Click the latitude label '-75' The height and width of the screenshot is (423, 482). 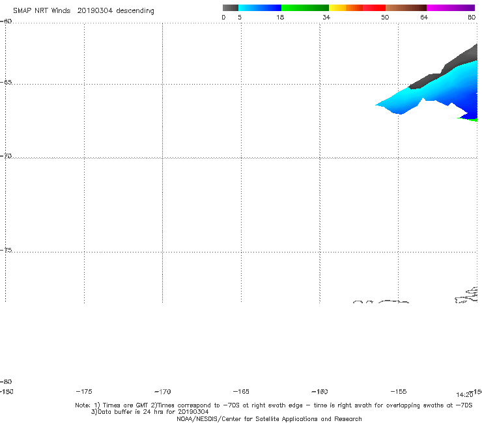(x=6, y=250)
